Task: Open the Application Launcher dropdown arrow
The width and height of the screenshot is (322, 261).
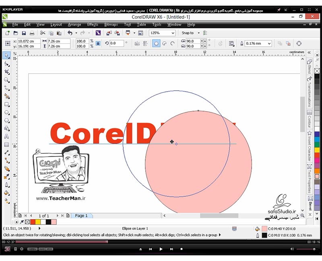Action: [134, 33]
